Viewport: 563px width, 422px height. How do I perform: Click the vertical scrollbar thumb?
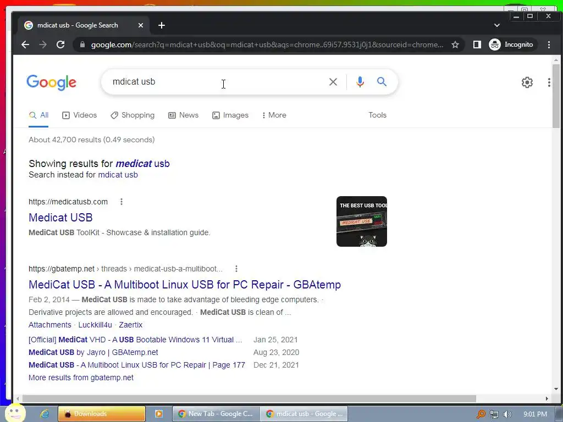(x=556, y=96)
